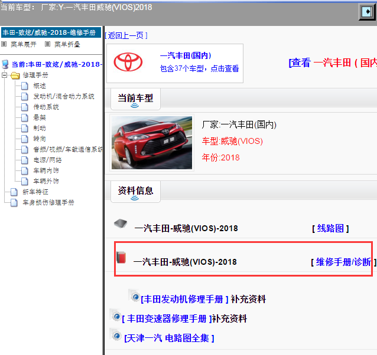Click the disc icon beside 丰田发动机修理手册
377x355 pixels.
click(x=134, y=296)
